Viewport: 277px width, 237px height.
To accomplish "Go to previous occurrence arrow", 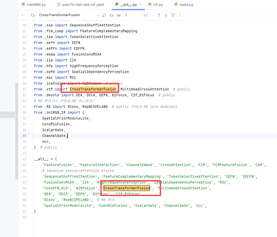I will (x=159, y=15).
